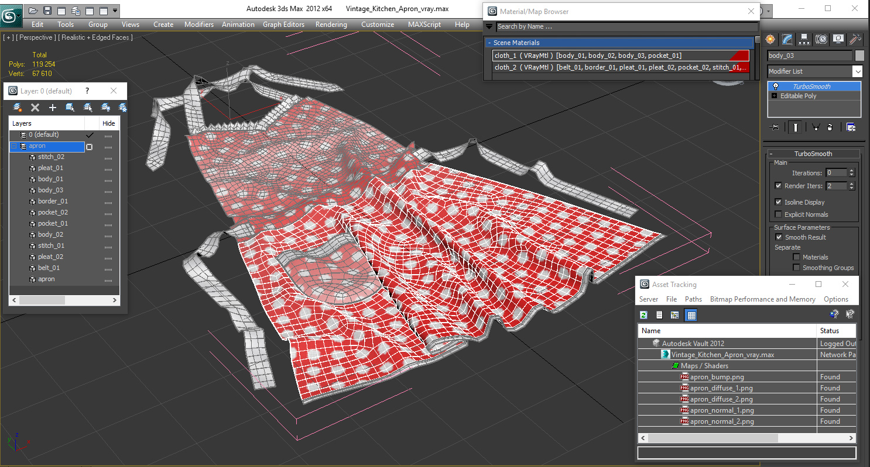Click Add Selected Objects plus icon
The image size is (870, 467).
(x=53, y=108)
